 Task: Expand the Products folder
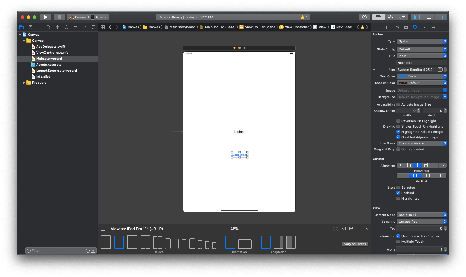pyautogui.click(x=24, y=83)
